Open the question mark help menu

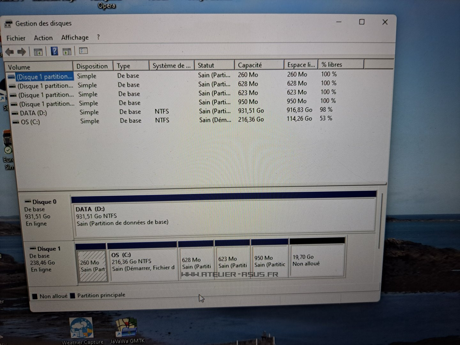pyautogui.click(x=98, y=37)
